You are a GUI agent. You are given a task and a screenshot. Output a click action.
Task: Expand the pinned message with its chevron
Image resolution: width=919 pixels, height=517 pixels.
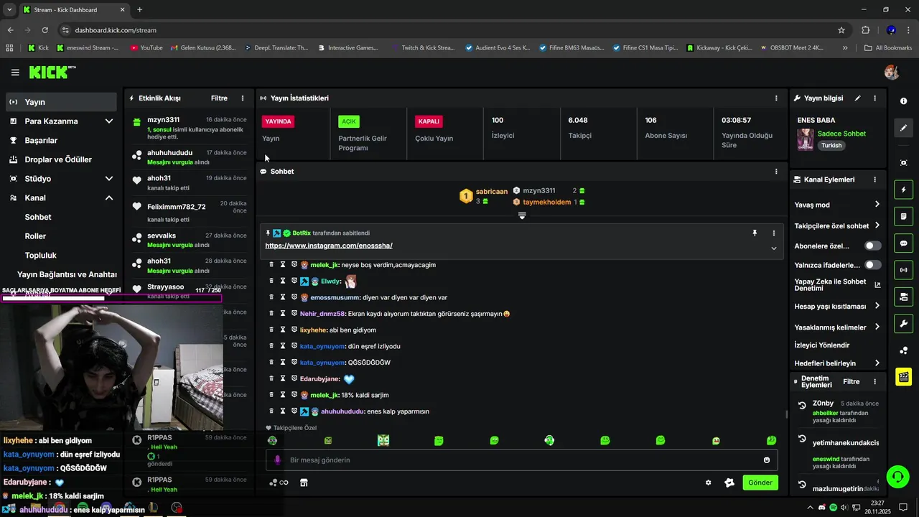tap(774, 248)
